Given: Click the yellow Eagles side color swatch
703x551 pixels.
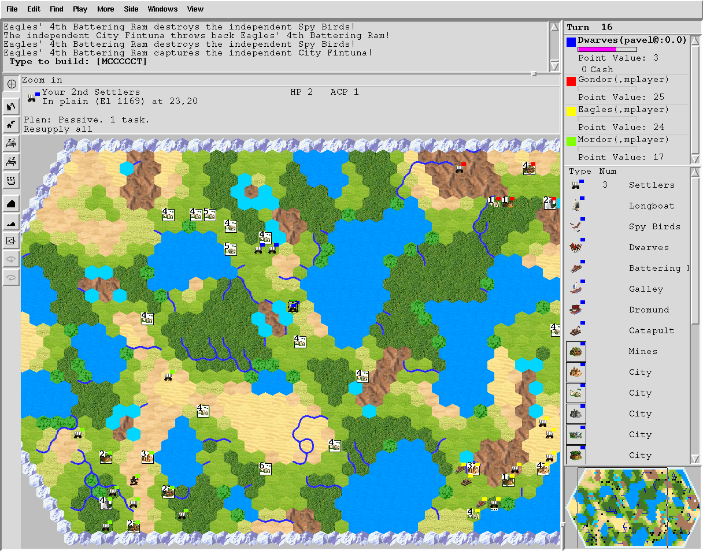Looking at the screenshot, I should [x=571, y=111].
